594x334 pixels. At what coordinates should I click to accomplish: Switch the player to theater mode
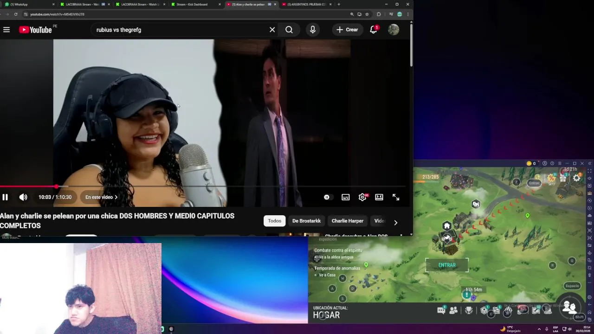(x=379, y=197)
